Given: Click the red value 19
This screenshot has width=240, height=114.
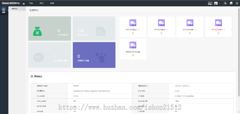Looking at the screenshot, I should [x=133, y=56].
